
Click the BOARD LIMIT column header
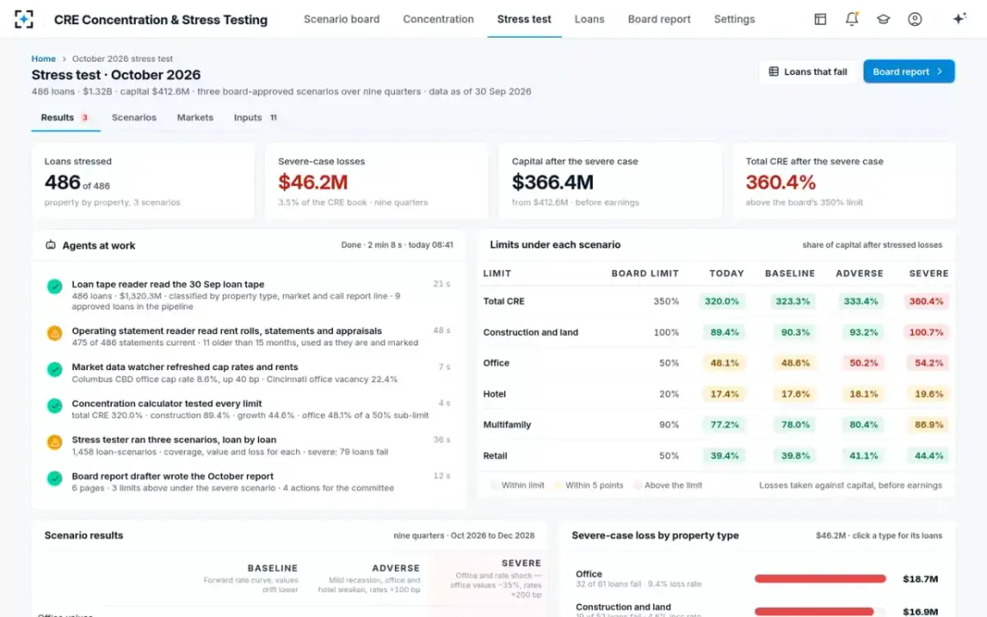click(x=645, y=273)
